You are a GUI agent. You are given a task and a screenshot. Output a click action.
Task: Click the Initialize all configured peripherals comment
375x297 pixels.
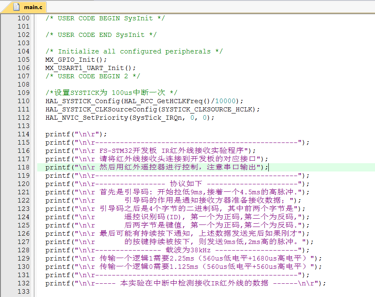tap(134, 51)
